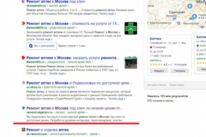This screenshot has width=206, height=137.
Task: Open 'Ремонт аптек в Москве под ключ' skooperativ result
Action: coord(56,2)
